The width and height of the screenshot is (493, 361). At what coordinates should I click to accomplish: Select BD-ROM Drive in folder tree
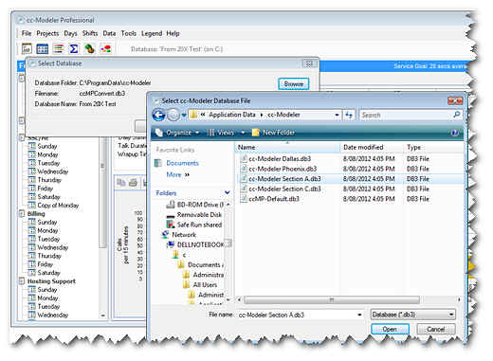tap(200, 205)
